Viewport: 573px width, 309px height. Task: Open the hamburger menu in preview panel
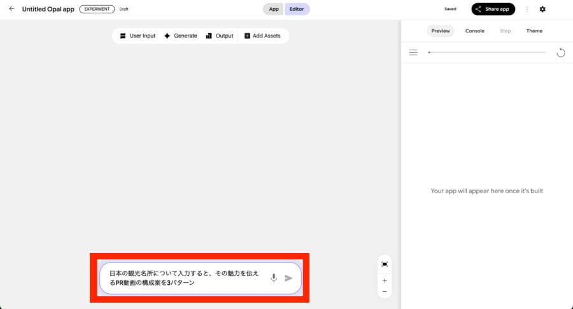[x=413, y=52]
